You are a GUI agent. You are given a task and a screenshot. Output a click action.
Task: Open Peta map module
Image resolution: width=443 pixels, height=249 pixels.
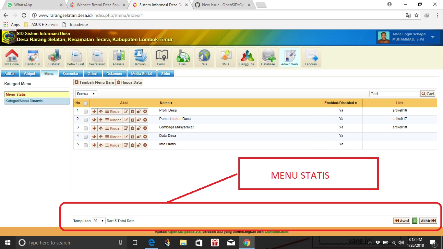204,57
